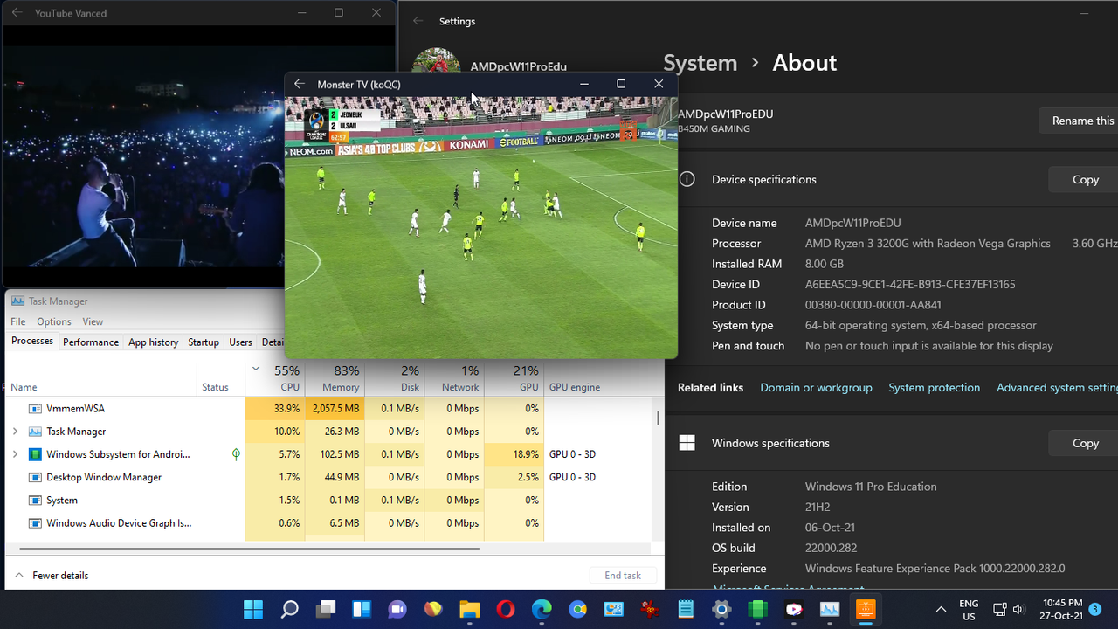Click the football video in Monster TV
The image size is (1118, 629).
point(481,227)
